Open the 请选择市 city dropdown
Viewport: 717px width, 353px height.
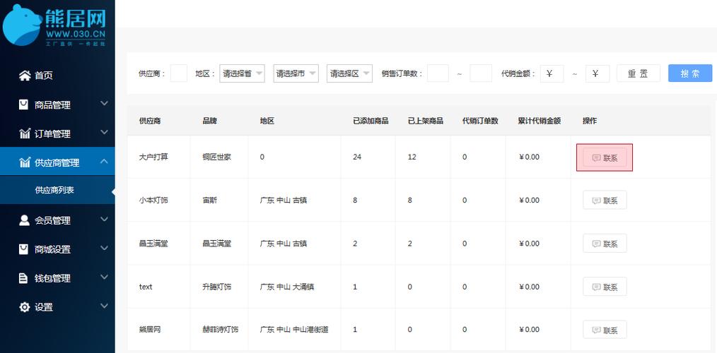pos(296,73)
